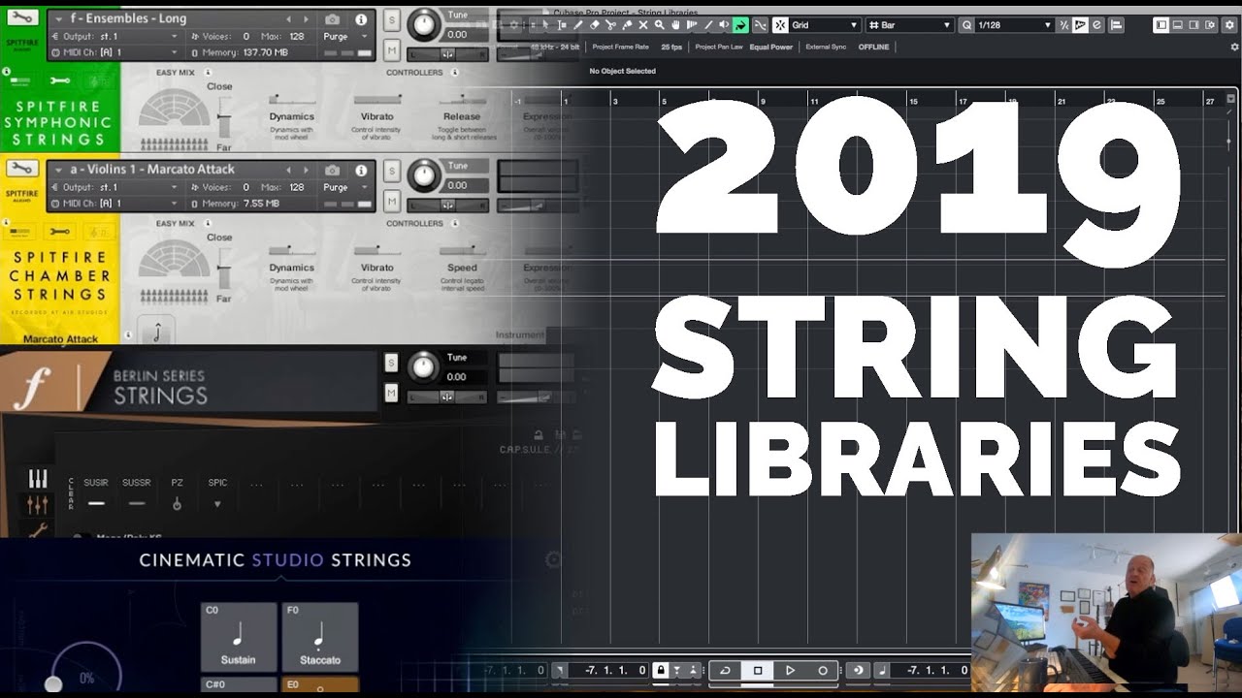Select PZ articulation slot in Berlin Strings
This screenshot has height=698, width=1242.
(x=177, y=492)
